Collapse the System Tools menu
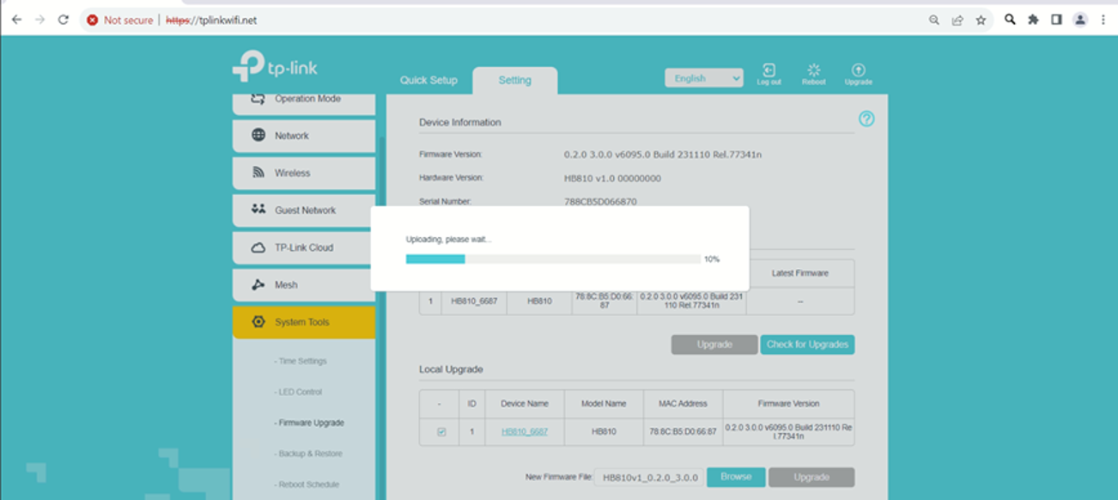 click(304, 322)
